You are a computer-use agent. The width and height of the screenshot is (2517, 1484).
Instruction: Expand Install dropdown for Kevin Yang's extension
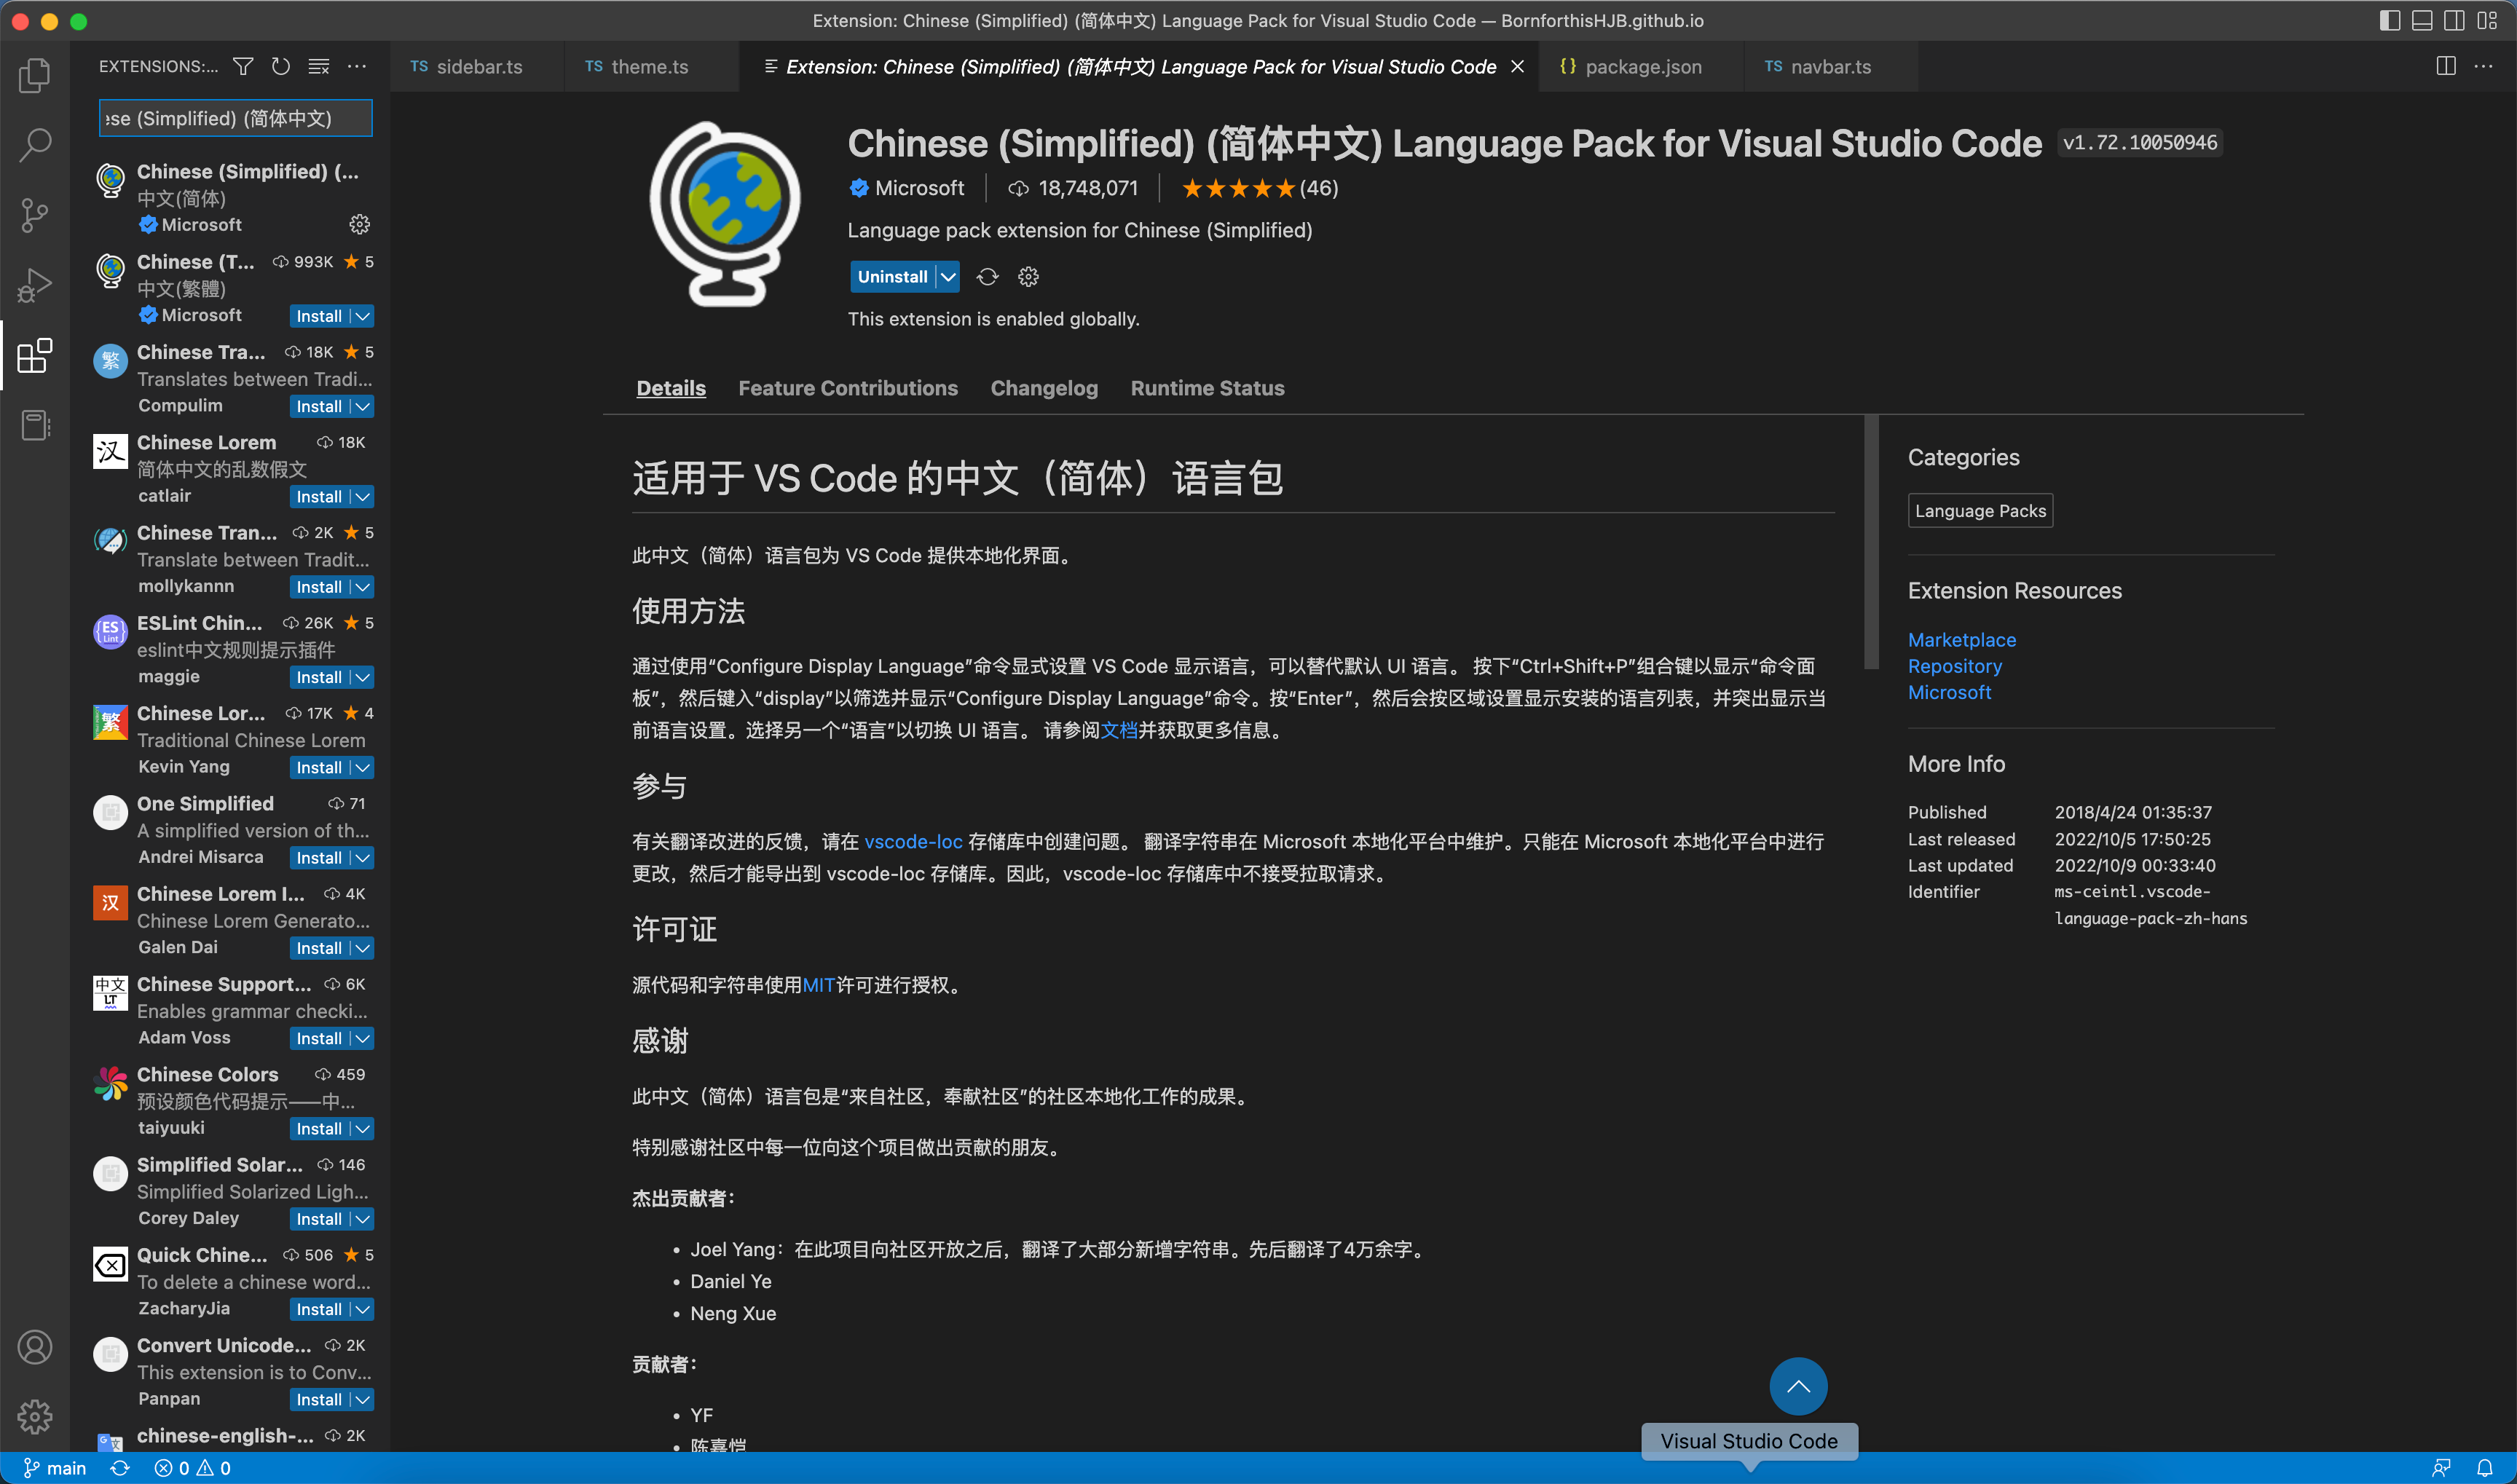tap(363, 768)
